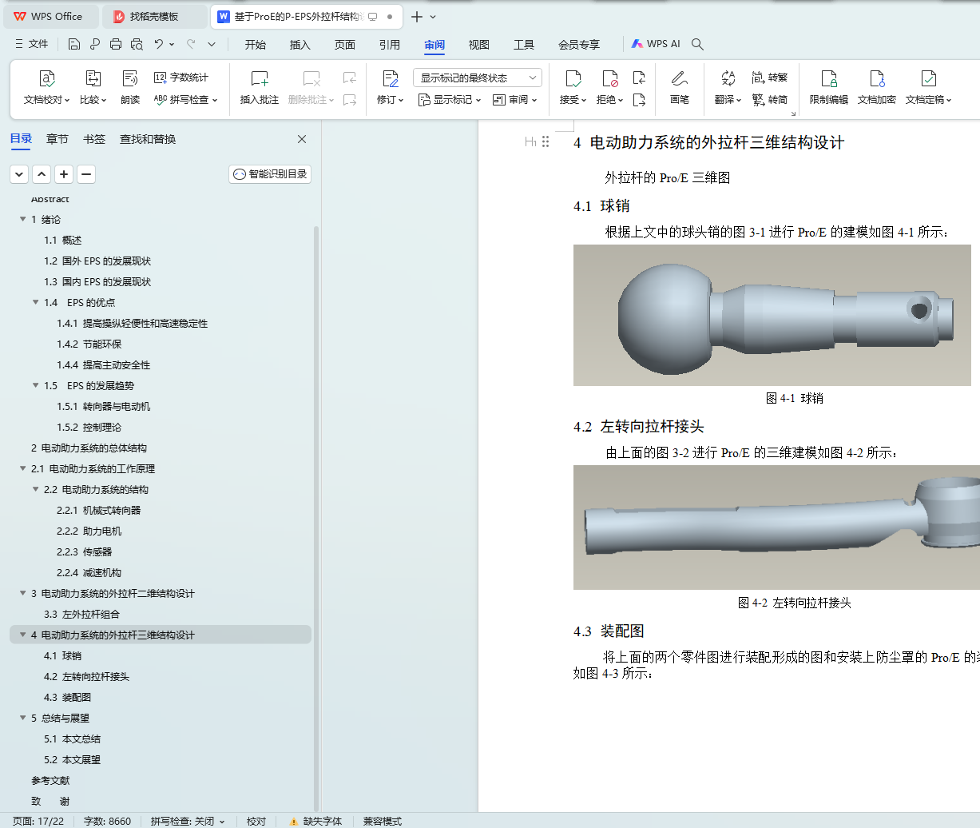Collapse the 2.1 电动助力系统的工作原理 node
Viewport: 980px width, 828px height.
click(23, 468)
